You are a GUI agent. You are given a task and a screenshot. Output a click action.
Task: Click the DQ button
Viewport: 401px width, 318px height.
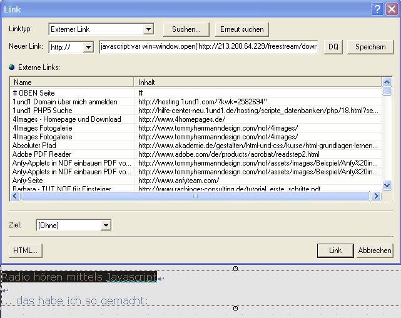pos(333,47)
